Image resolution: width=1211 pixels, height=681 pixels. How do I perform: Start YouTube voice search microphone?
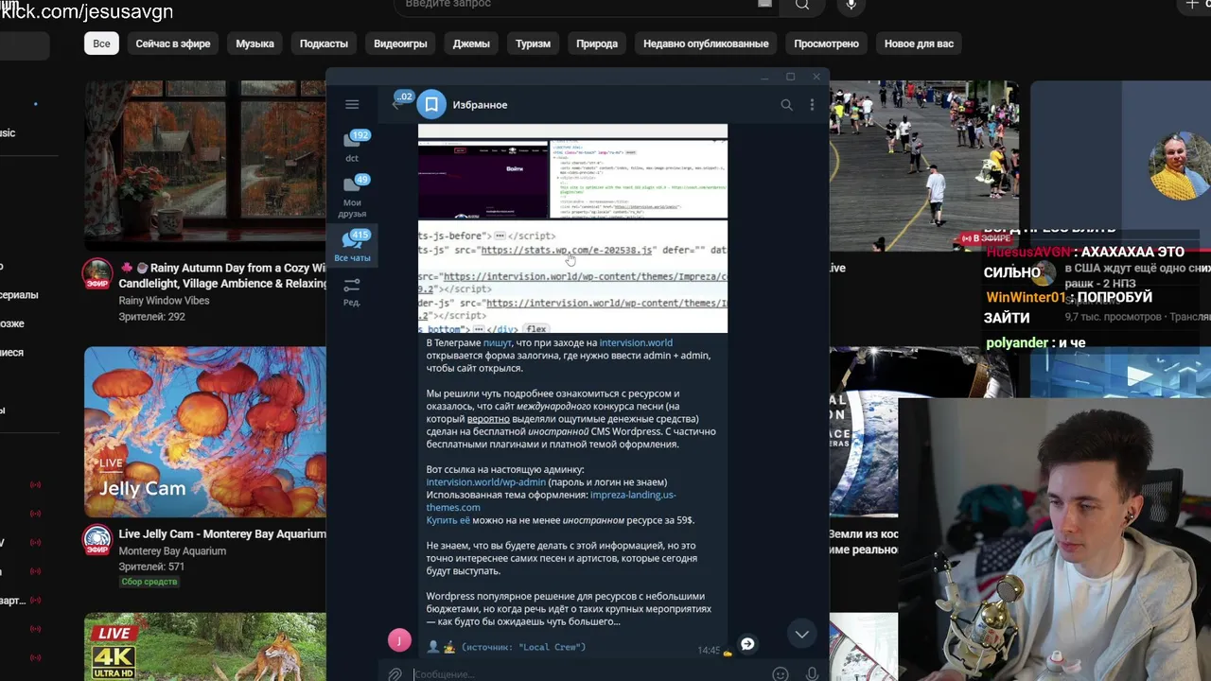click(x=851, y=6)
